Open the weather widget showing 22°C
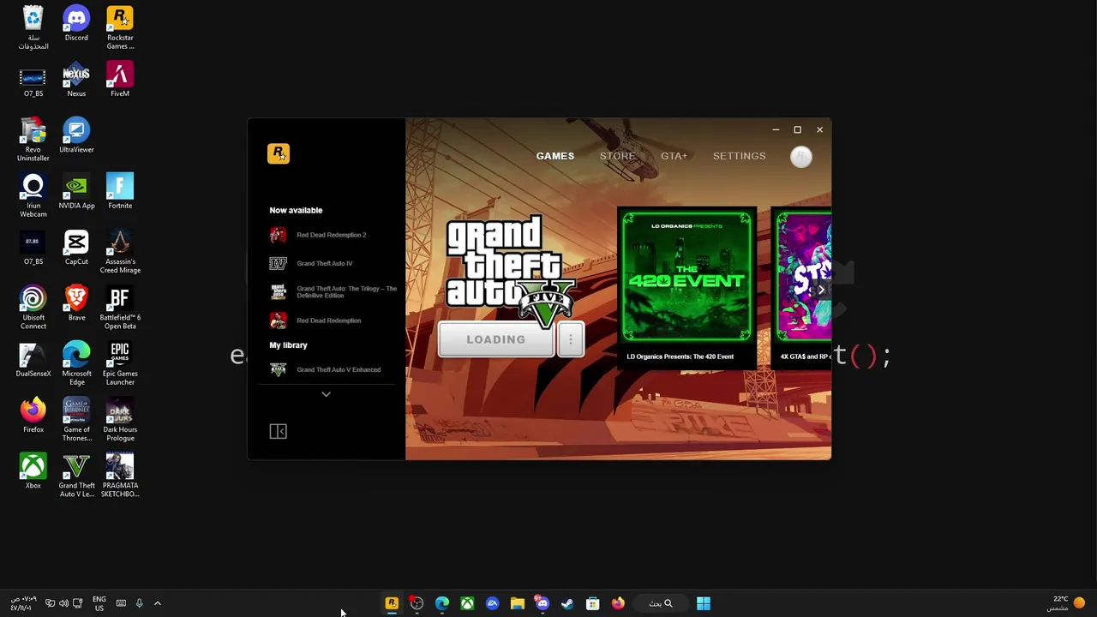 click(x=1066, y=603)
